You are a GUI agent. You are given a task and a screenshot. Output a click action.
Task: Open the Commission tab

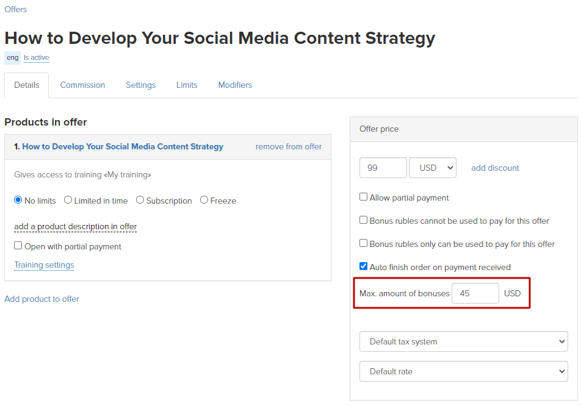(82, 85)
